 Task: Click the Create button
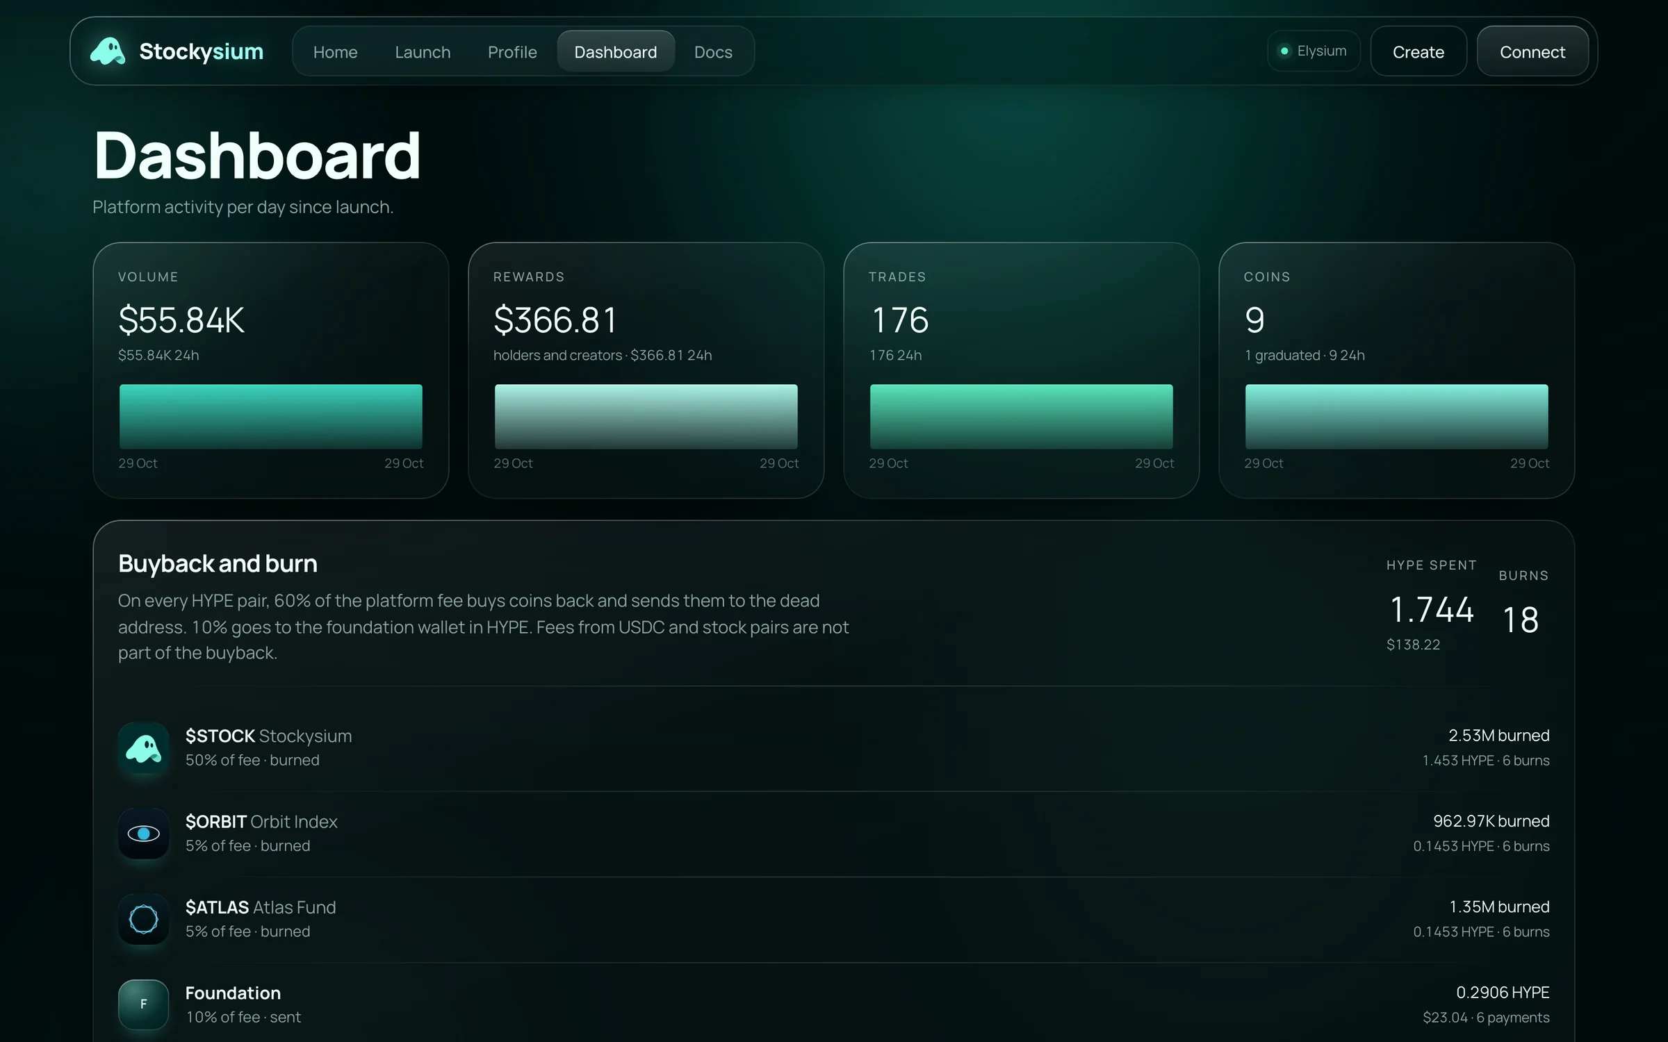click(x=1418, y=52)
